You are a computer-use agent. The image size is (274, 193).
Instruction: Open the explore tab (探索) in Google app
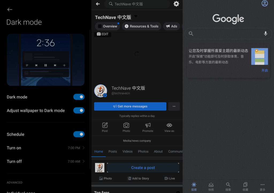[x=194, y=187]
